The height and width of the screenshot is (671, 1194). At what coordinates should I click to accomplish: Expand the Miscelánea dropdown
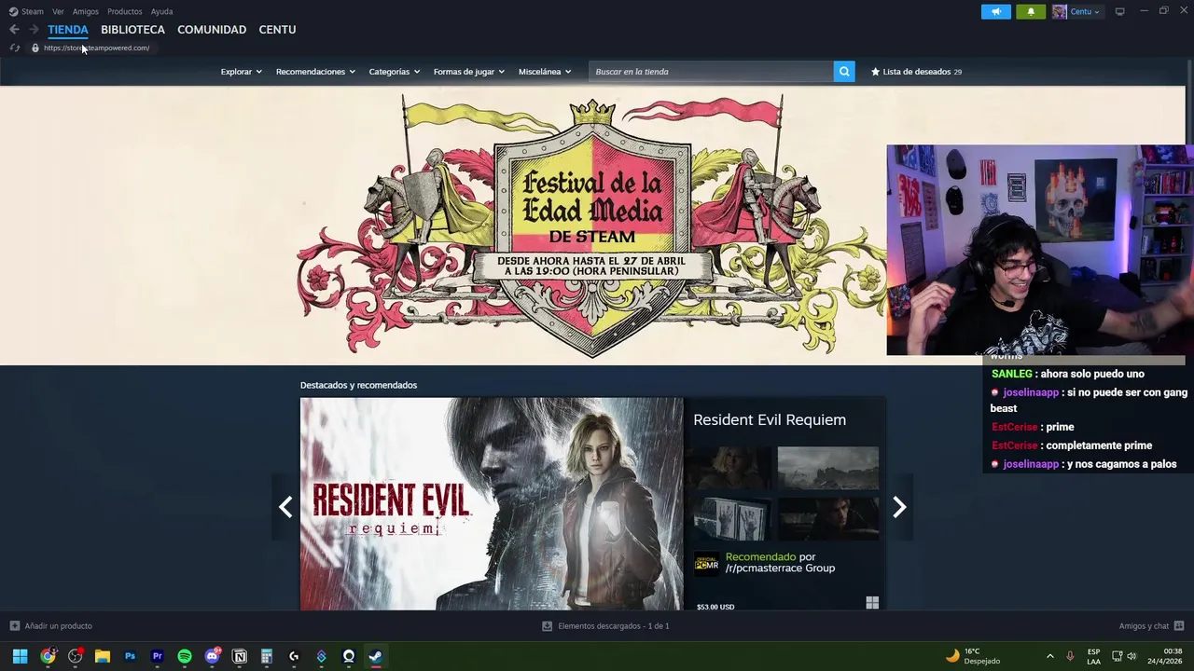coord(545,72)
